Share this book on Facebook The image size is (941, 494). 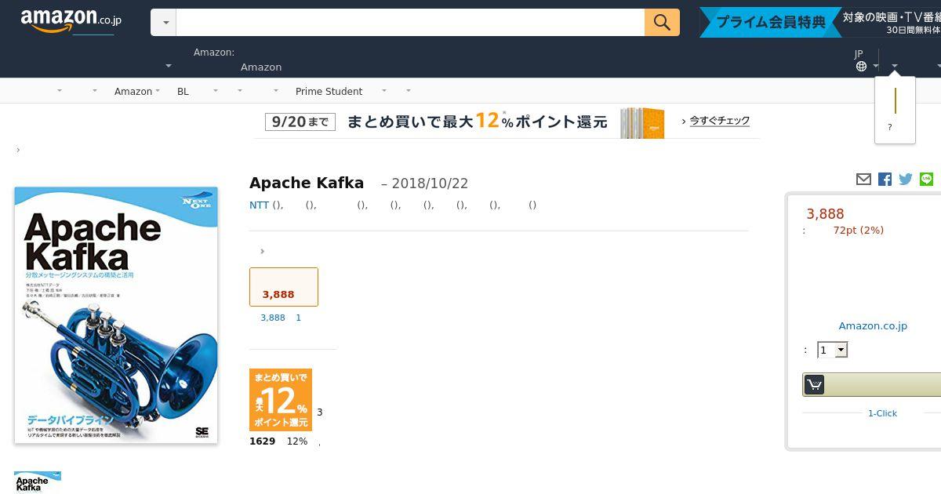click(885, 179)
